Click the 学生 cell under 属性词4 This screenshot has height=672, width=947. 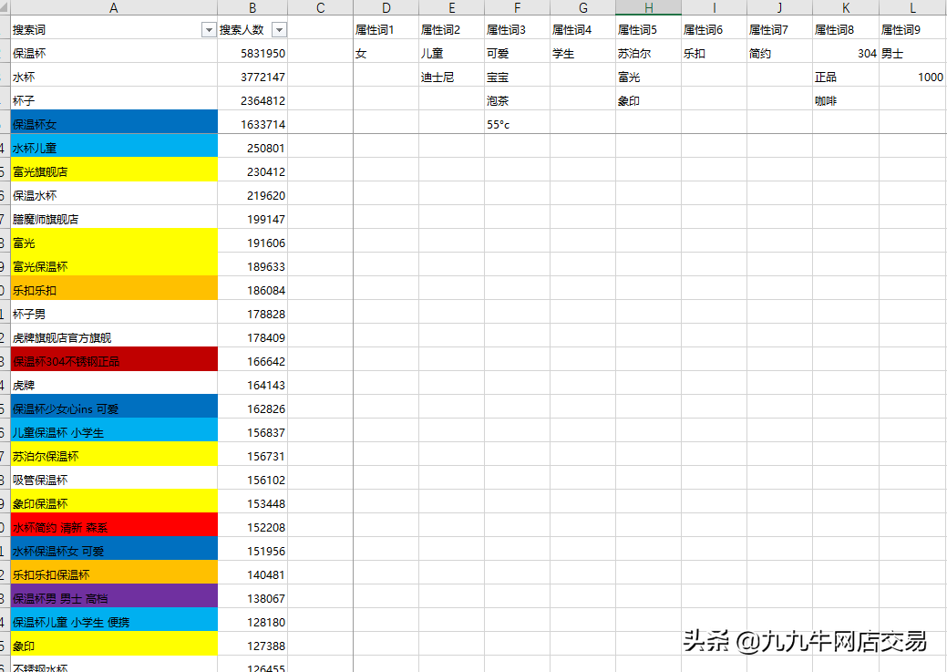tap(582, 53)
